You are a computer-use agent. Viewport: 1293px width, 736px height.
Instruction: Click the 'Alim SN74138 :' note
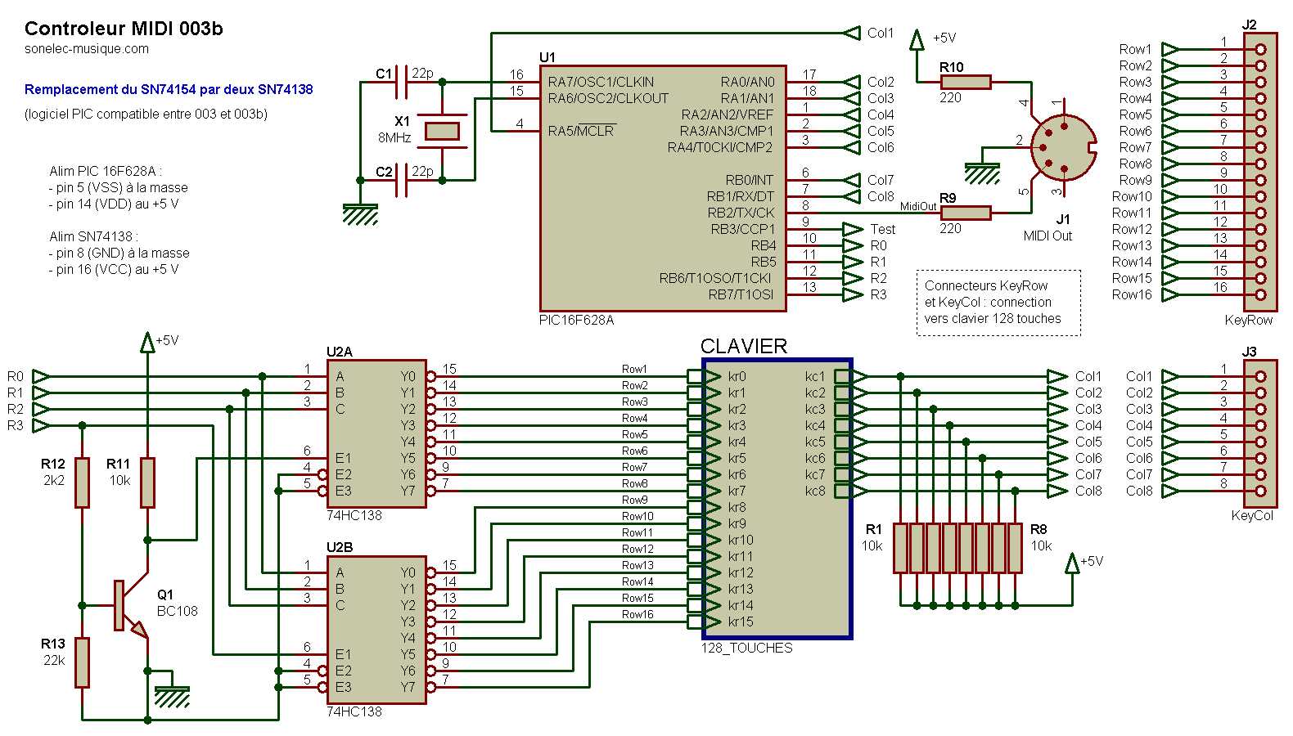click(x=93, y=236)
